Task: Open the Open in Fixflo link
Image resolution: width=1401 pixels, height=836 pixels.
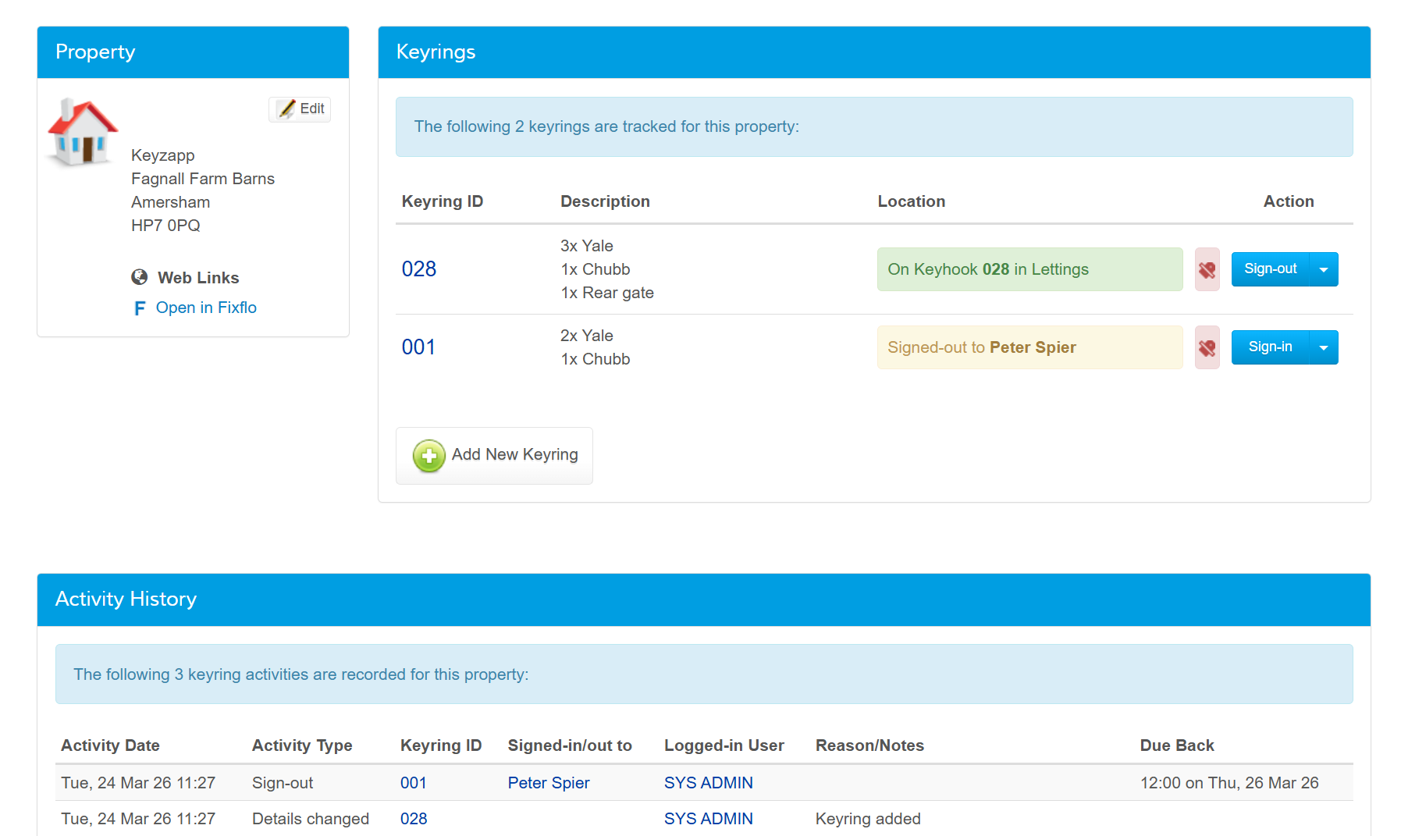Action: [206, 308]
